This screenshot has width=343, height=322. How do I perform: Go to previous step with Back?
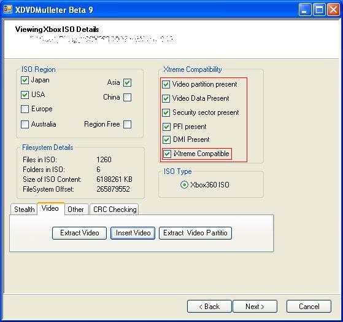pos(209,306)
